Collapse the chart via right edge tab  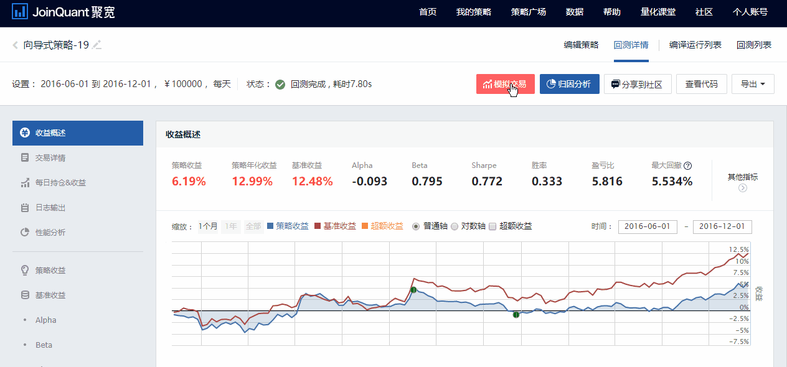click(x=757, y=292)
